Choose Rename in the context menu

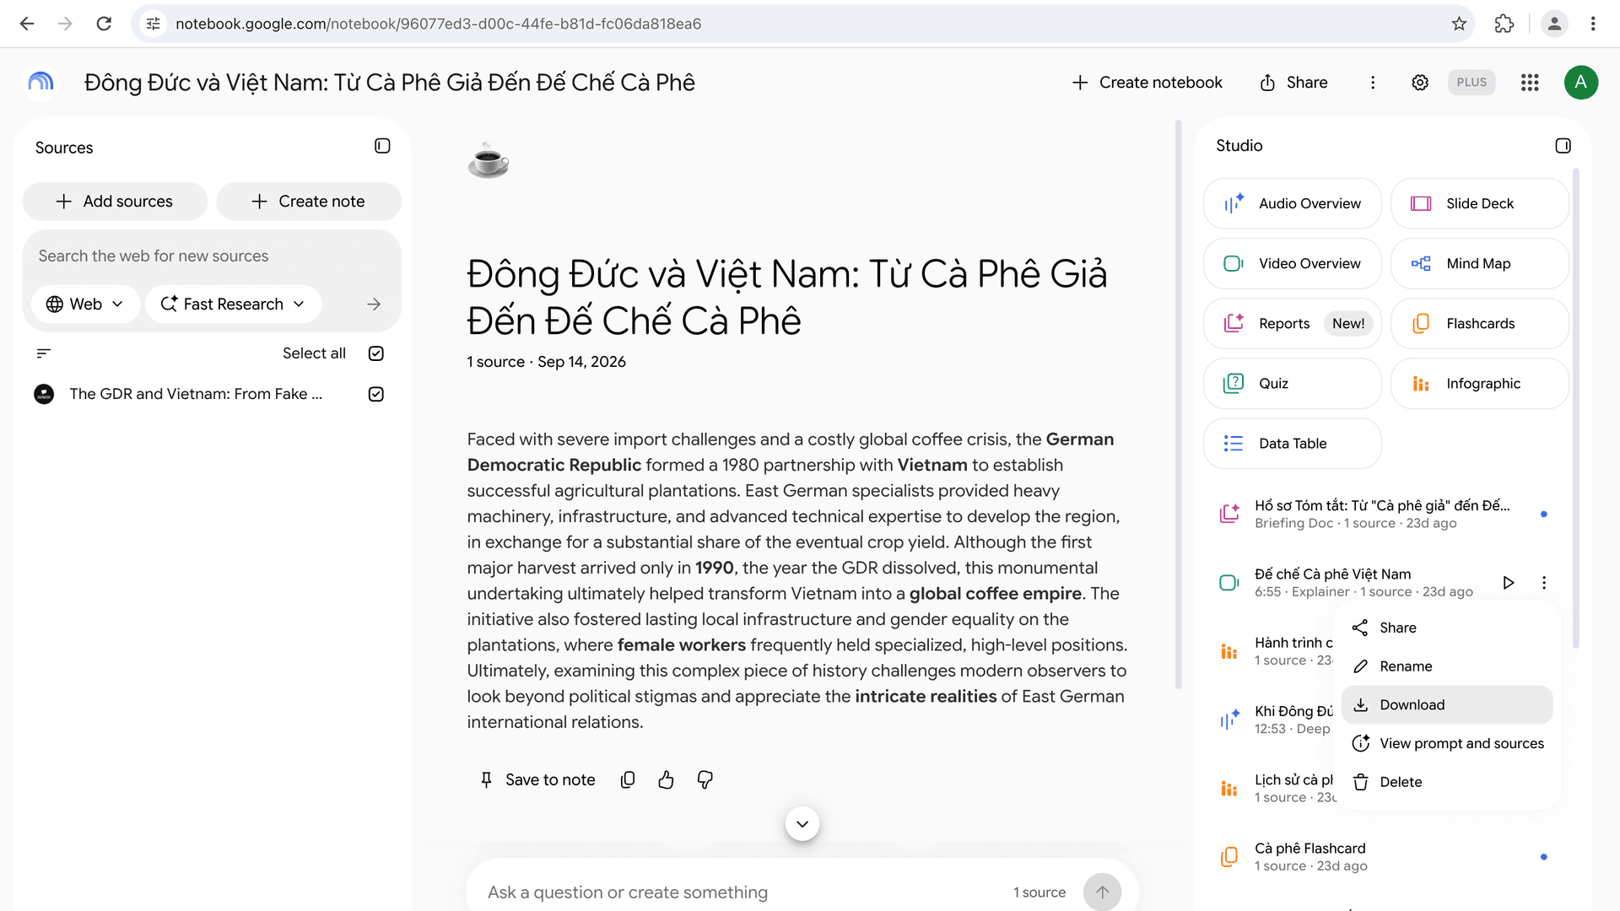pyautogui.click(x=1447, y=666)
